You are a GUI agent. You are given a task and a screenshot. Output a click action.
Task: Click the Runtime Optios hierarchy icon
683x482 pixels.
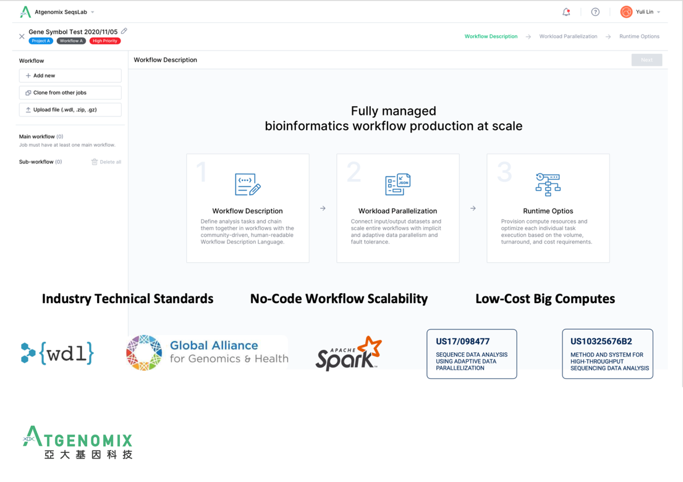[x=548, y=185]
